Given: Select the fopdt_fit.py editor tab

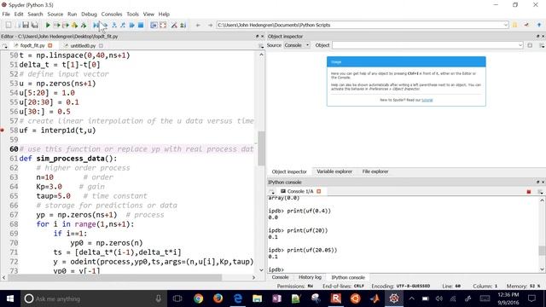Looking at the screenshot, I should 32,45.
